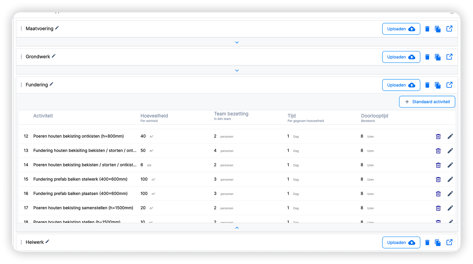This screenshot has height=264, width=473.
Task: Delete the Grondwerk section
Action: point(427,57)
